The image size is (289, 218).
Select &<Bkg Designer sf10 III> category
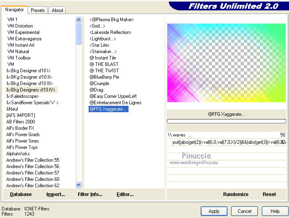coord(30,83)
